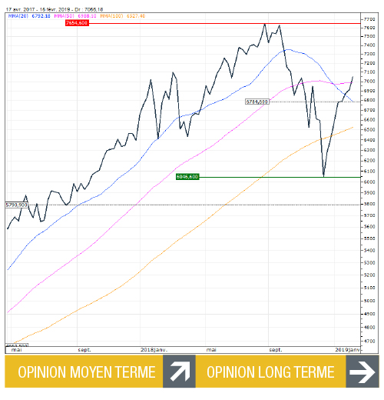Click the 'sept.' 2017 axis label
The image size is (384, 400).
click(84, 350)
